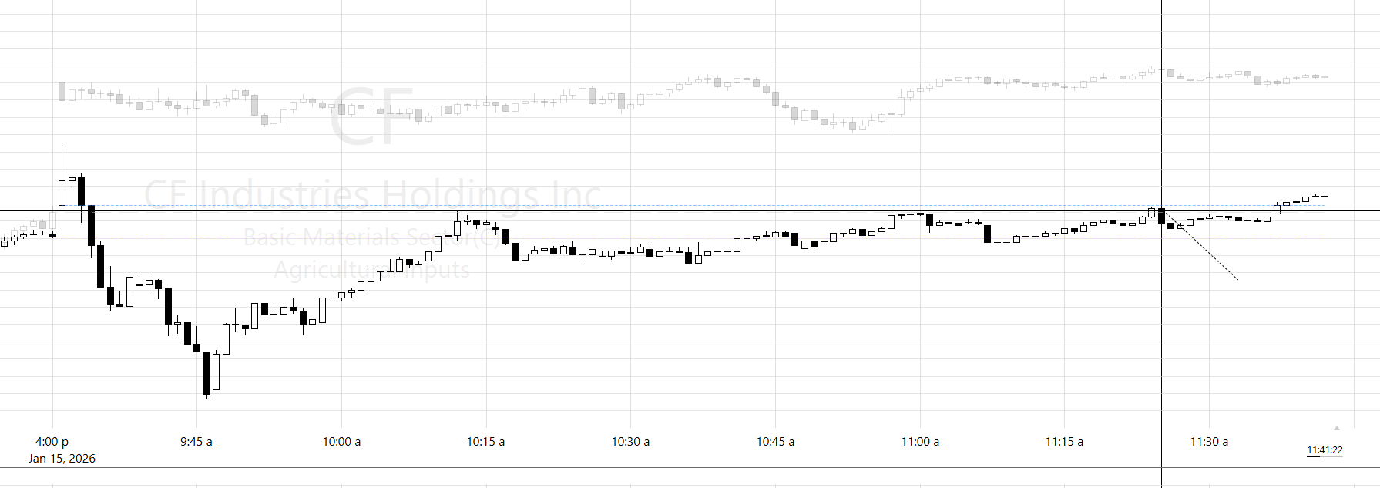The image size is (1380, 488).
Task: Click the tall white candle at the session low
Action: 216,372
